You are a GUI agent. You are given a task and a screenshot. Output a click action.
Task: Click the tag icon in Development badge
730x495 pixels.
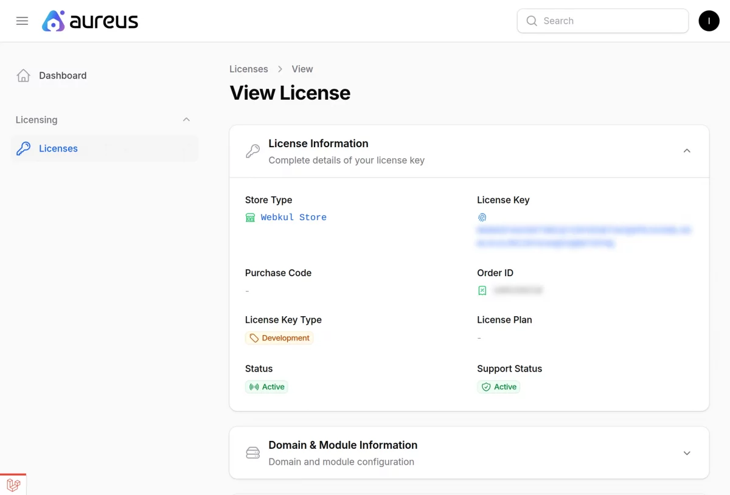[254, 338]
